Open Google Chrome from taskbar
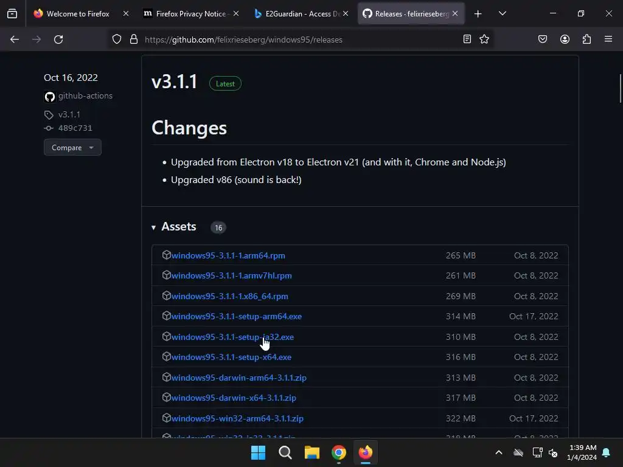 click(x=338, y=452)
